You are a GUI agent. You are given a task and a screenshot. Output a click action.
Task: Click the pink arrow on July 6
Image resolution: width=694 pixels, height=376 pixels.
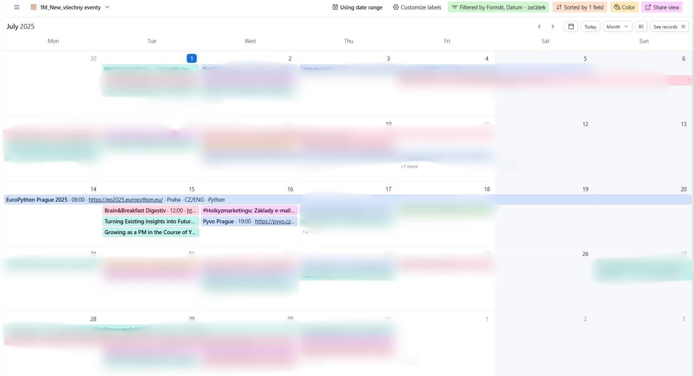point(688,80)
